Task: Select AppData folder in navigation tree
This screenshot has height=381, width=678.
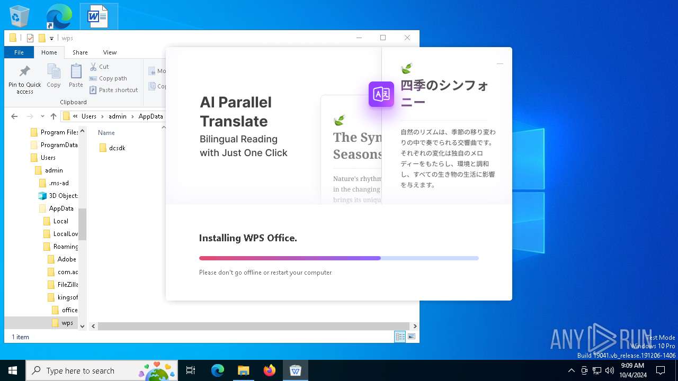Action: [x=56, y=208]
